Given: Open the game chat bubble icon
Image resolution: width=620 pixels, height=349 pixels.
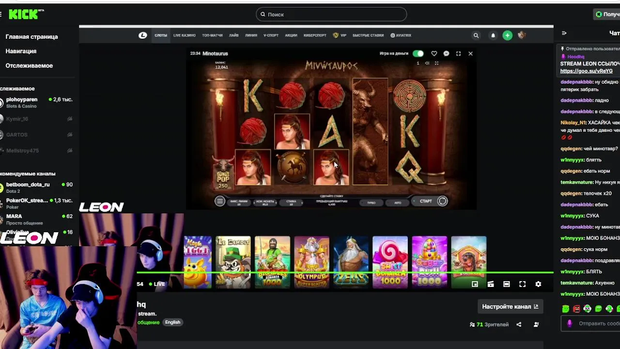Looking at the screenshot, I should pyautogui.click(x=446, y=54).
